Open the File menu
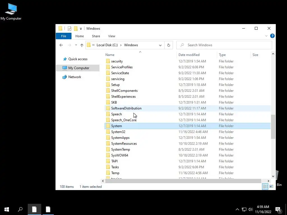The width and height of the screenshot is (287, 215). click(x=64, y=36)
